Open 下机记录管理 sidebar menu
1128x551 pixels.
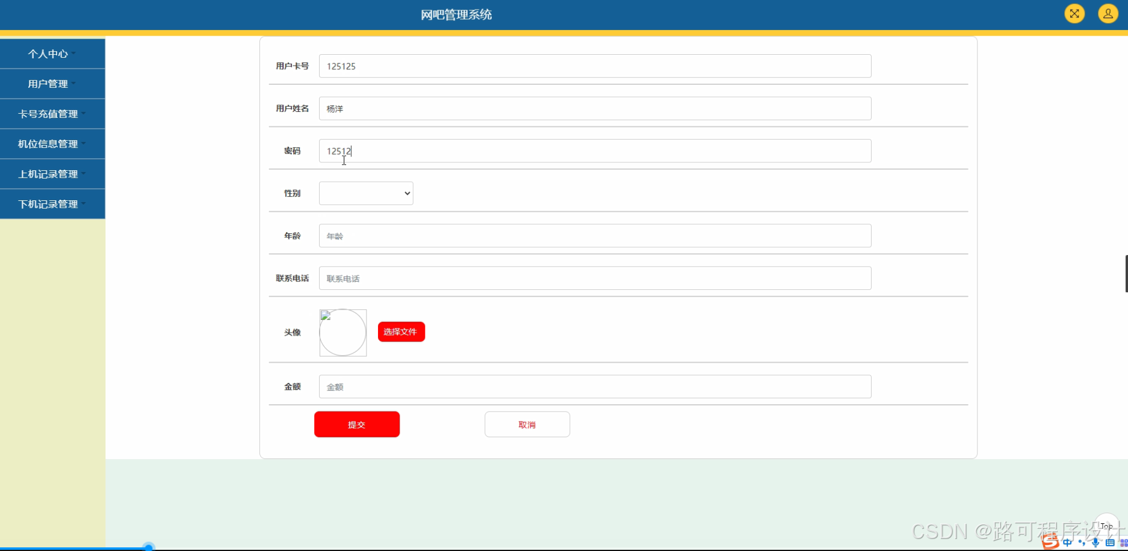[52, 204]
